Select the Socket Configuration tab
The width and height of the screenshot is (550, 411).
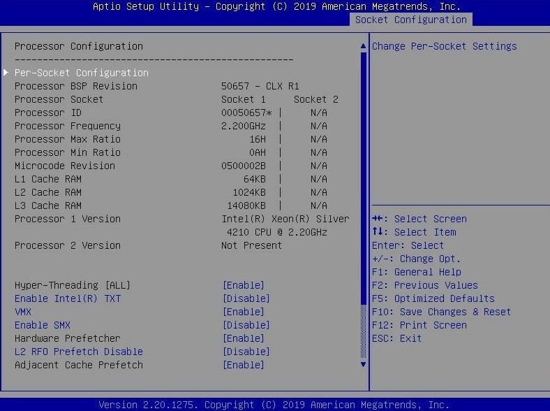point(410,20)
